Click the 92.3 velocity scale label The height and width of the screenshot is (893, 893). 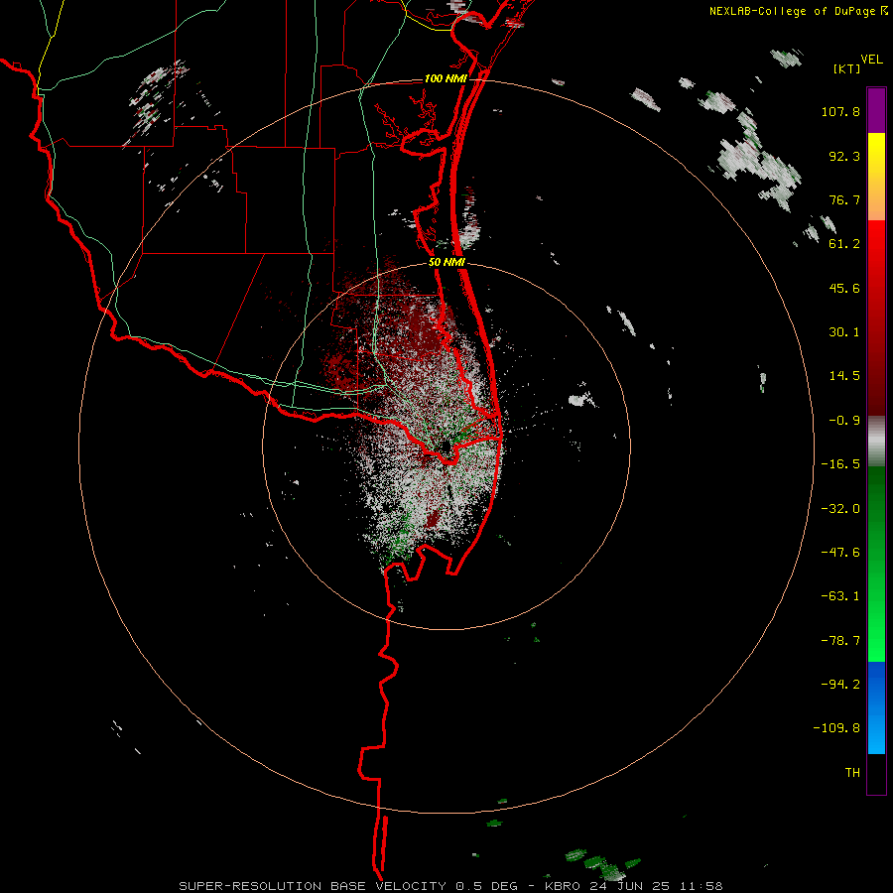[844, 156]
